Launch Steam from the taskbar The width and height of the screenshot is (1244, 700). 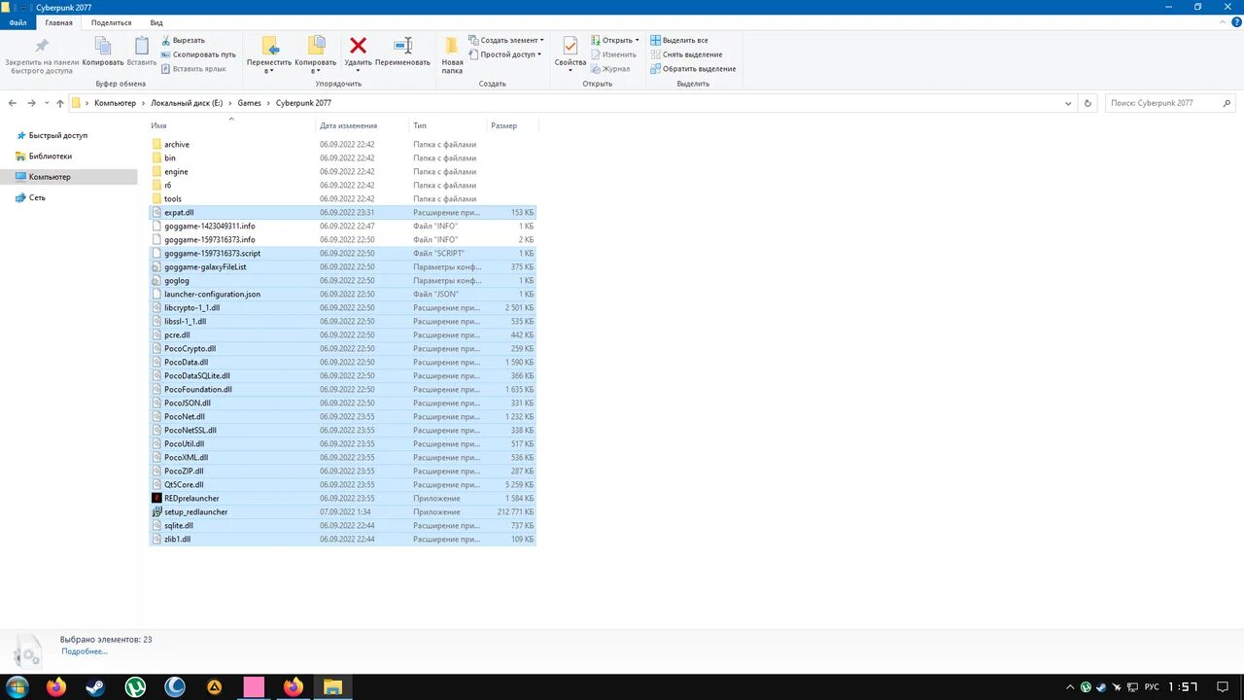tap(95, 687)
